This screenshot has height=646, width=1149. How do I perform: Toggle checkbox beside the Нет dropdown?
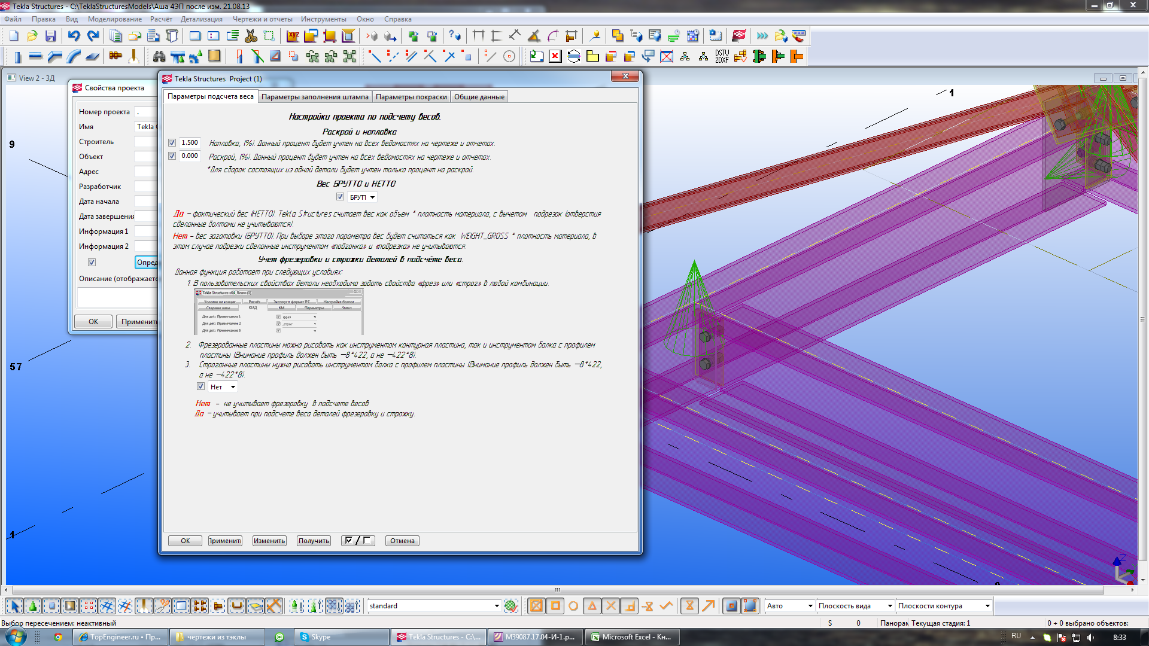tap(201, 386)
